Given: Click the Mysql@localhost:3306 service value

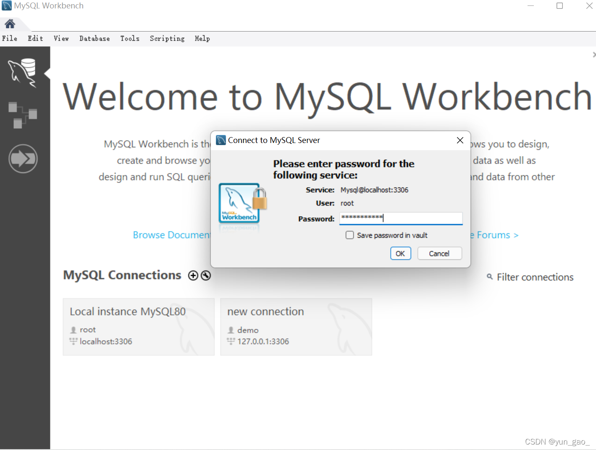Looking at the screenshot, I should point(374,190).
